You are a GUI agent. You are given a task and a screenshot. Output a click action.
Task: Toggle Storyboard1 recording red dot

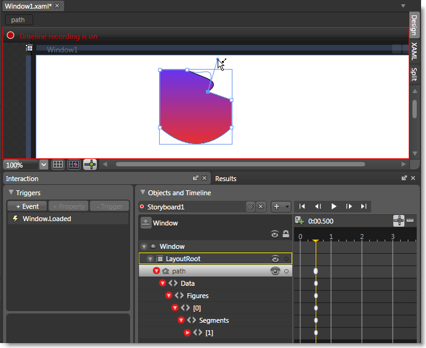(x=142, y=206)
